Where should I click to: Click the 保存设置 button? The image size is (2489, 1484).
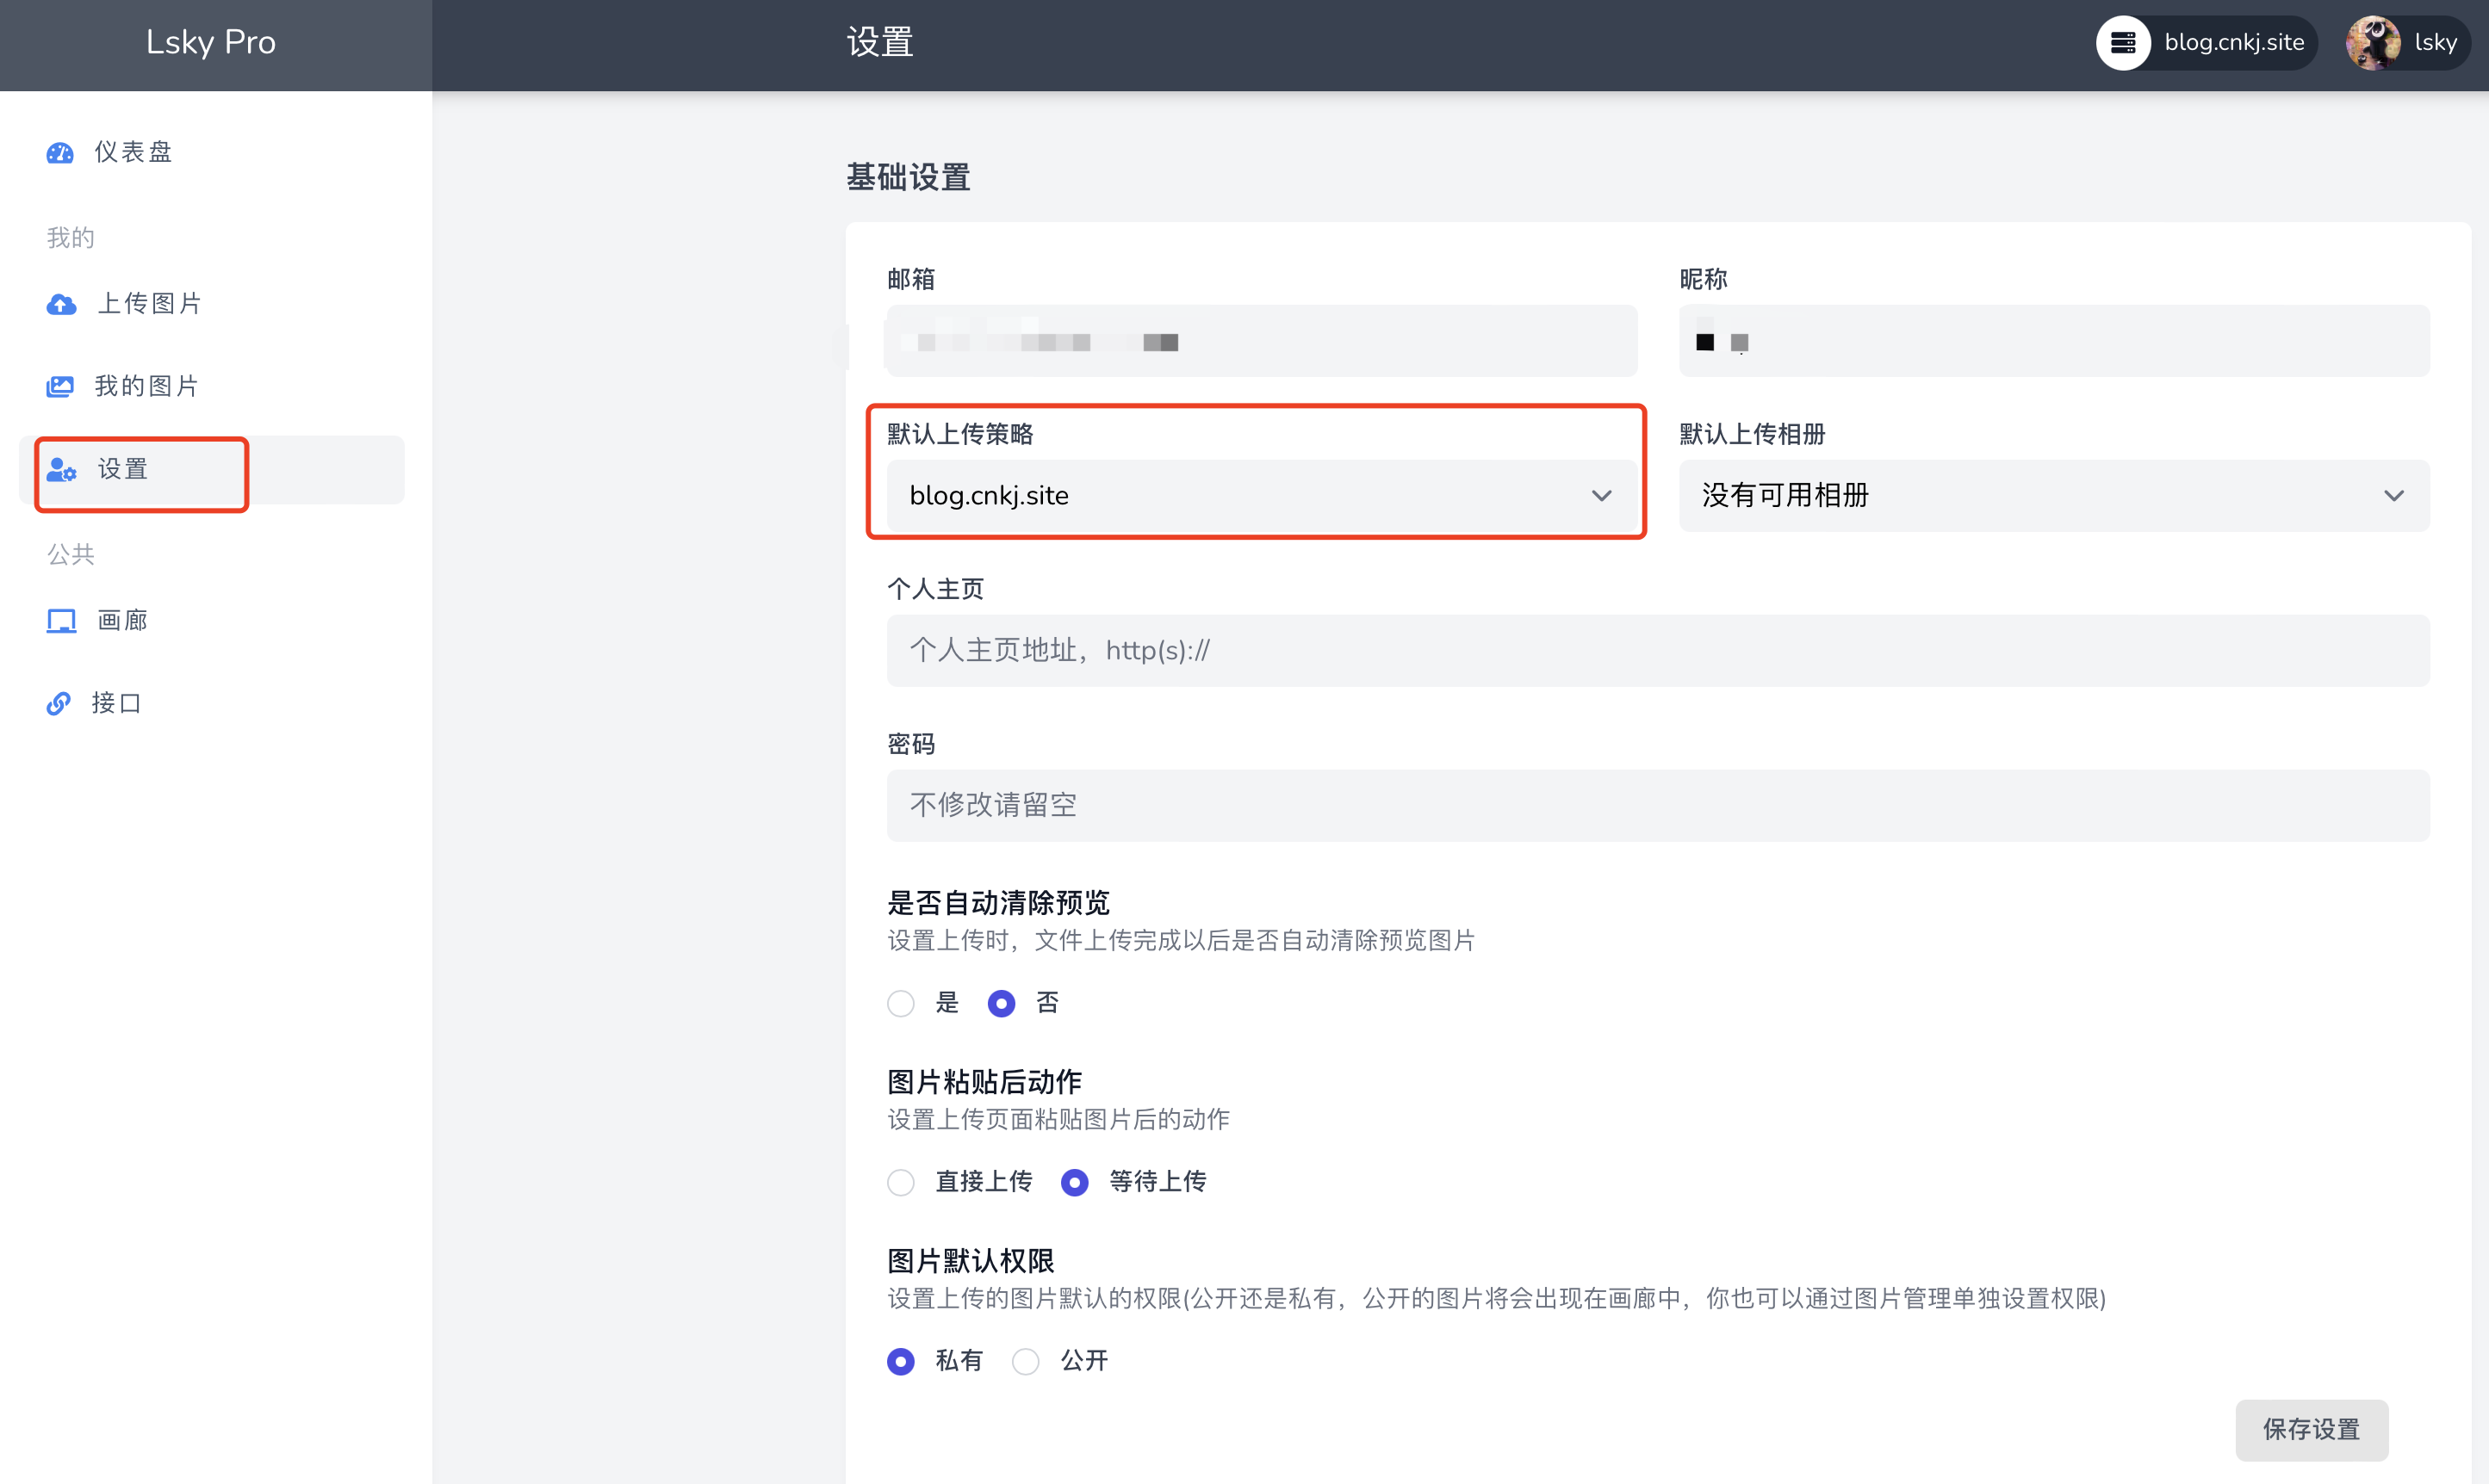(x=2311, y=1429)
